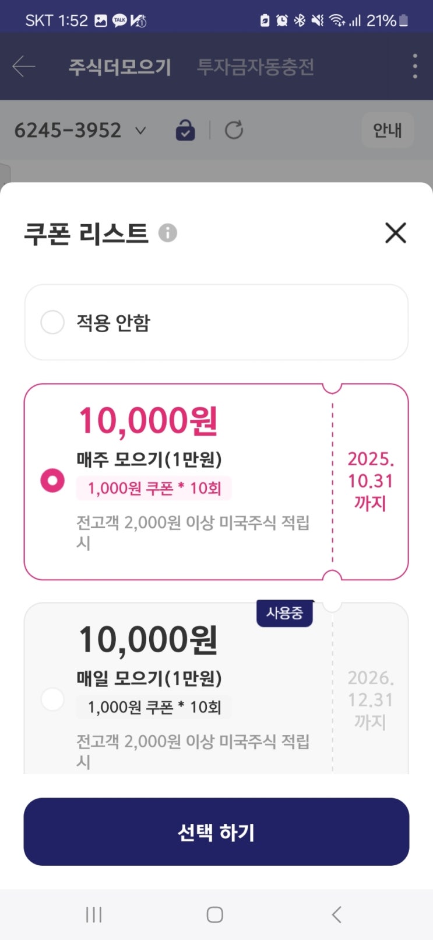Tap the Android back navigation chevron
The width and height of the screenshot is (433, 940).
point(336,915)
